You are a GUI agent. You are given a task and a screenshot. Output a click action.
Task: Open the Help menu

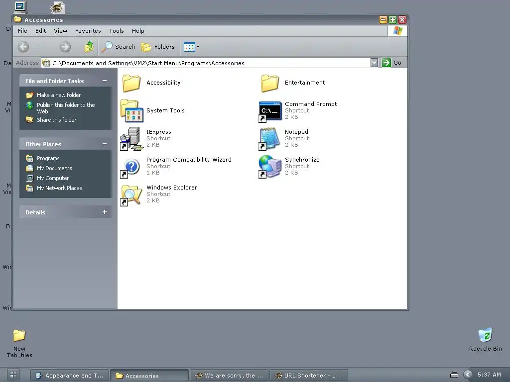138,31
